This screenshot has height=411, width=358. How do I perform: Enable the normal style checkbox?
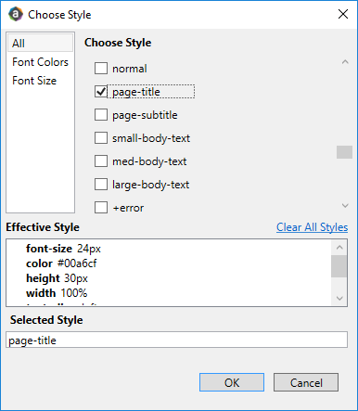[101, 69]
